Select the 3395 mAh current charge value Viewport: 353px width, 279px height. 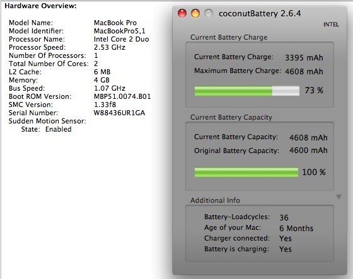[304, 57]
